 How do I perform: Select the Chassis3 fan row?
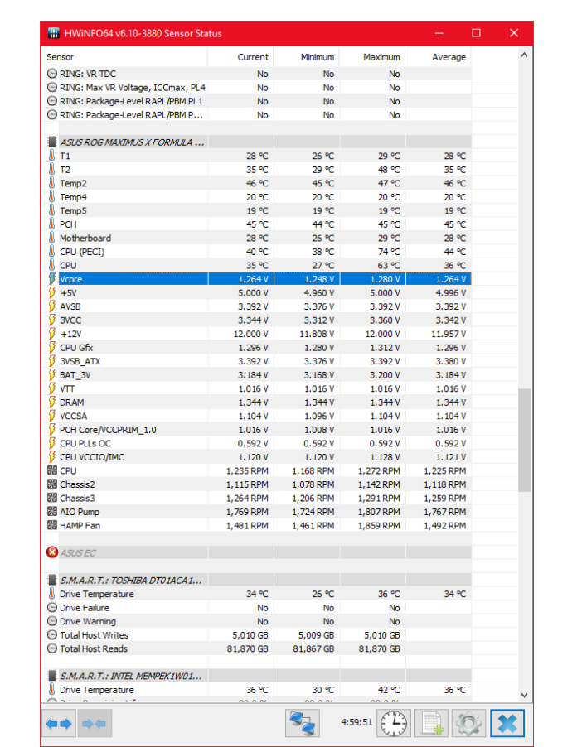point(256,498)
